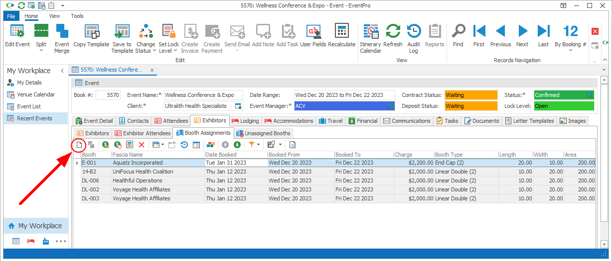Screen dimensions: 612x262
Task: Open the Event Detail tab
Action: [94, 121]
